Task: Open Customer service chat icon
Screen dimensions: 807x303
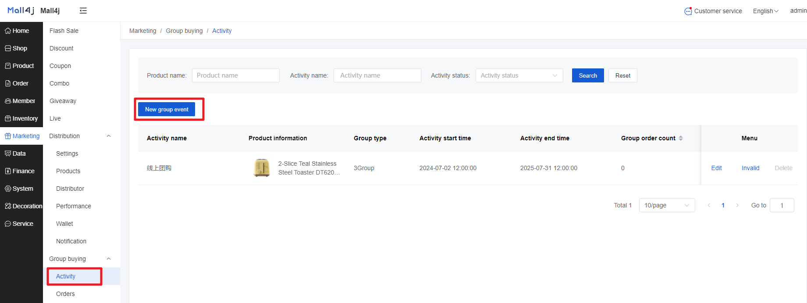Action: click(688, 11)
